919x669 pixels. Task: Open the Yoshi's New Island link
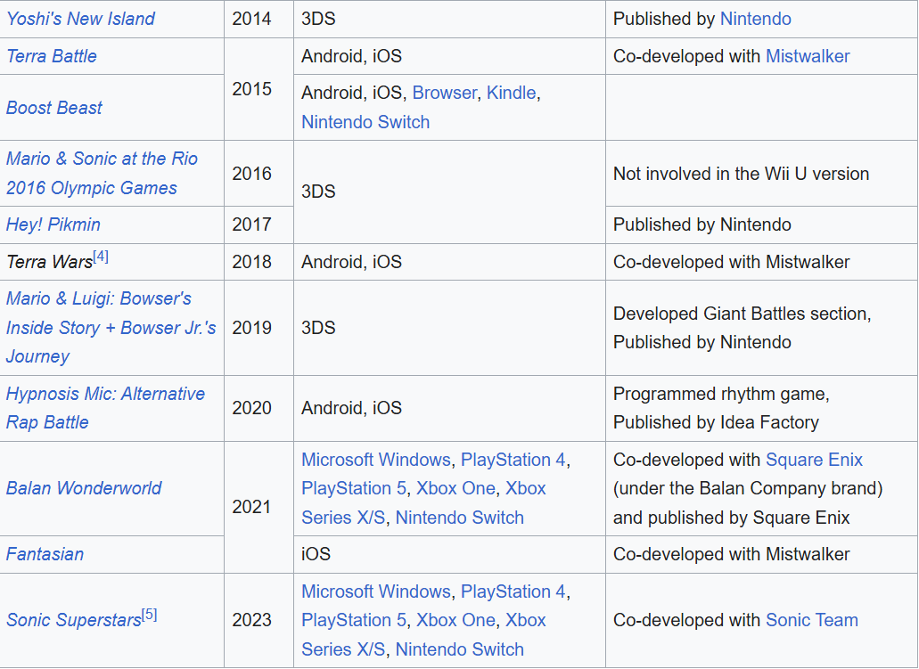[x=80, y=19]
